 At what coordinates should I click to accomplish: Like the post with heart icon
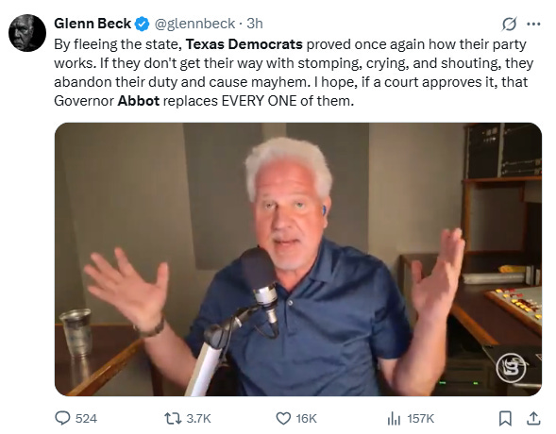click(x=283, y=419)
